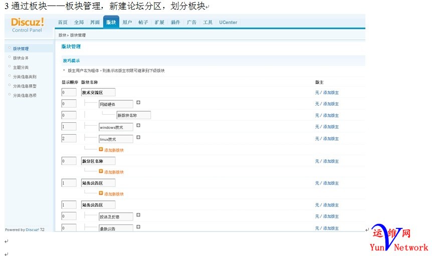Click orange add icon under 新分区名称
The width and height of the screenshot is (432, 256).
(x=101, y=171)
